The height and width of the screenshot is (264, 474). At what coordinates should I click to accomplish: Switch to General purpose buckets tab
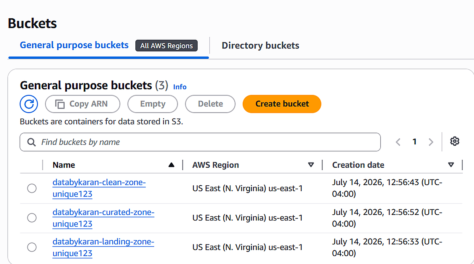point(74,45)
